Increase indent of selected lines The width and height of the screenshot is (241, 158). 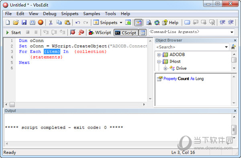[x=231, y=22]
